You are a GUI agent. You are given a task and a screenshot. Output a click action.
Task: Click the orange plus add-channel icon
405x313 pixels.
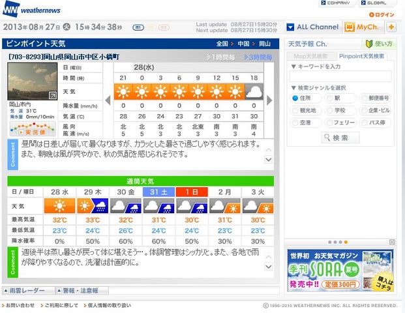391,27
